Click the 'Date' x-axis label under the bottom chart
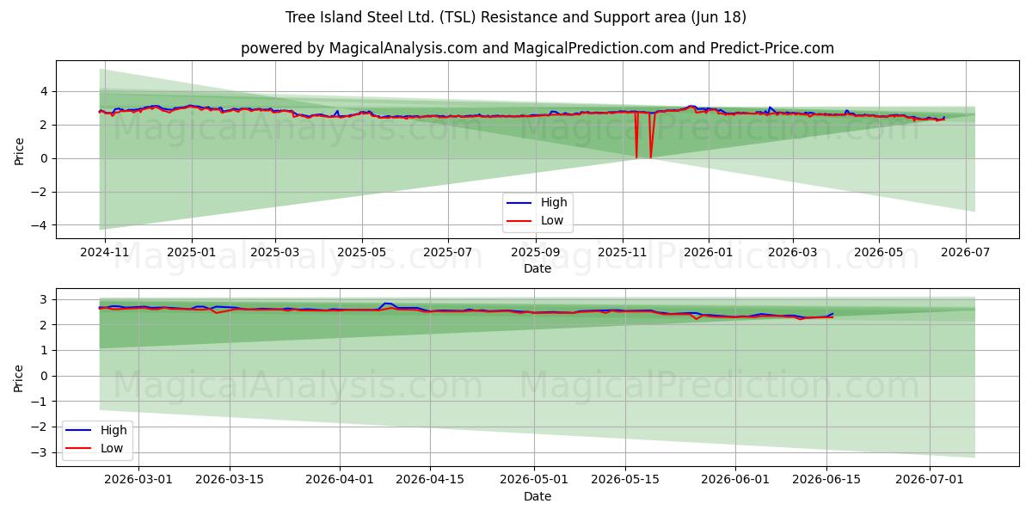The image size is (1032, 516). 537,496
